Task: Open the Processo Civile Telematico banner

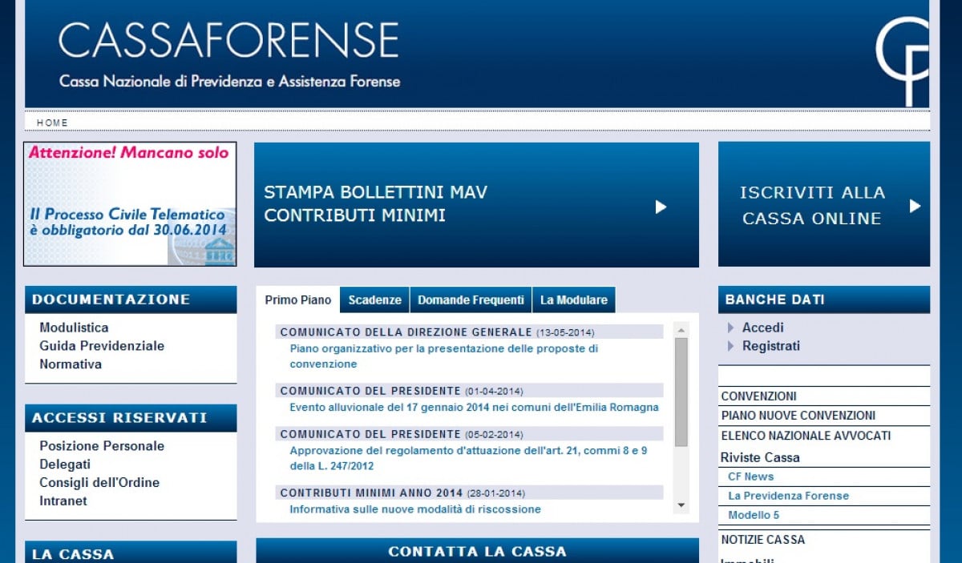Action: coord(130,204)
